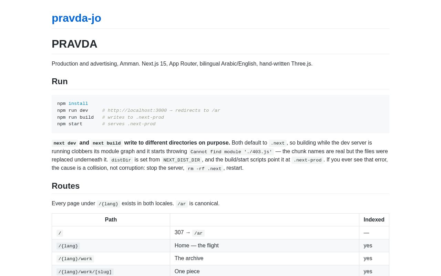Click 'The archive' table cell

point(265,259)
